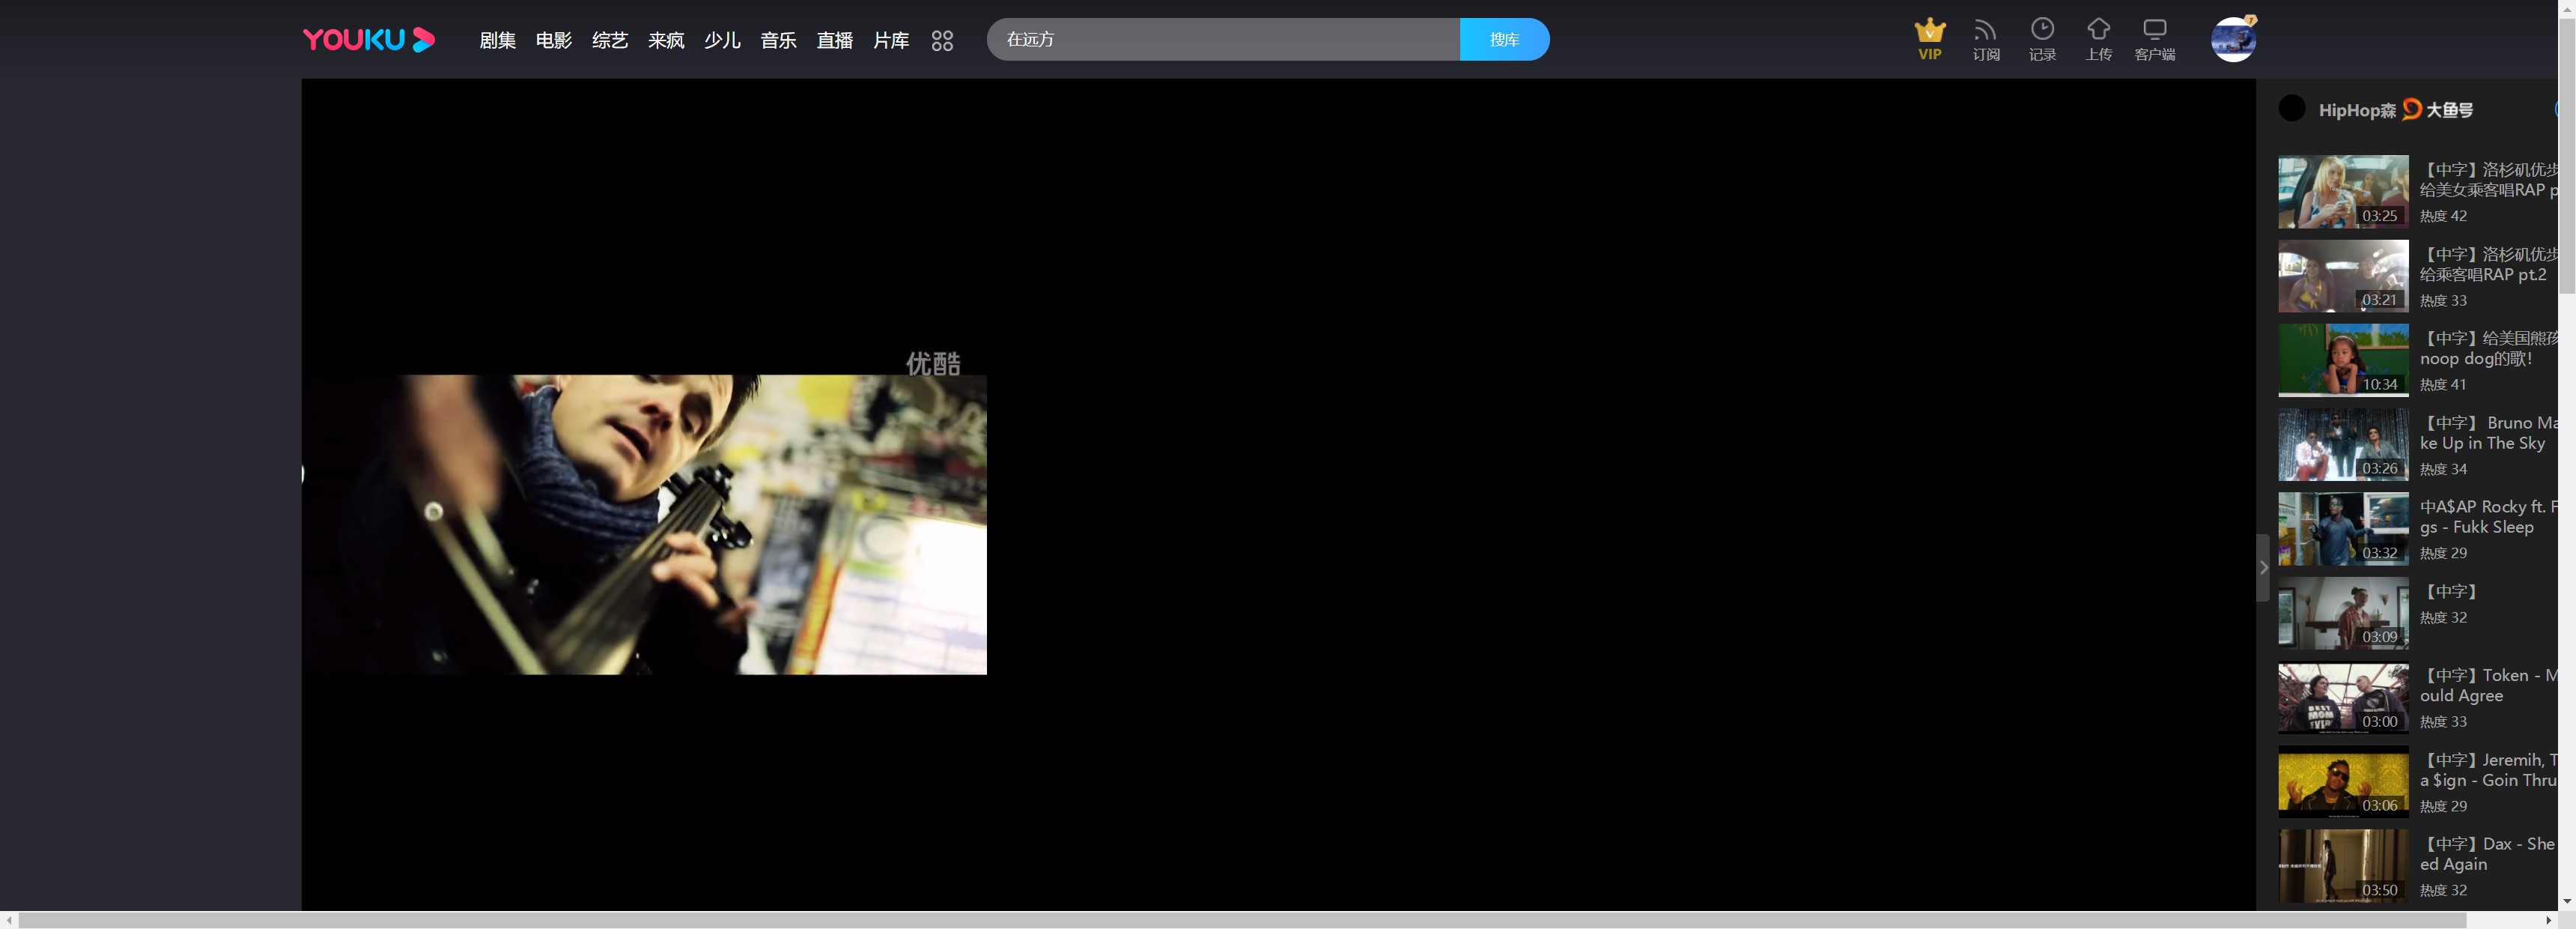Open the 10:34 video thumbnail
This screenshot has height=929, width=2576.
pos(2342,360)
